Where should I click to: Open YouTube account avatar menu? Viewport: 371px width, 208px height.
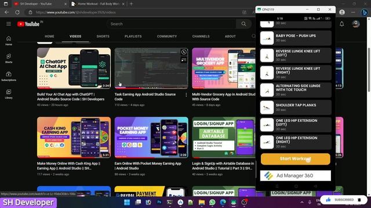[355, 24]
